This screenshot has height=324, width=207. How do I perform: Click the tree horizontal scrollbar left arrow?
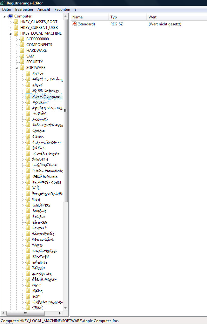(3, 313)
